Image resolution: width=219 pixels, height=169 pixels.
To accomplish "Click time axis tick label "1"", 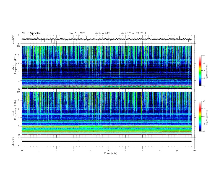I will [39, 150].
